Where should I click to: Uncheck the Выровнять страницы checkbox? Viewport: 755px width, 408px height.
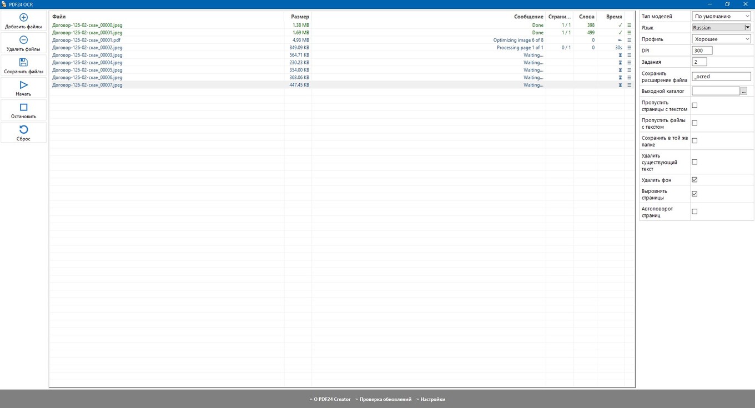(x=694, y=194)
